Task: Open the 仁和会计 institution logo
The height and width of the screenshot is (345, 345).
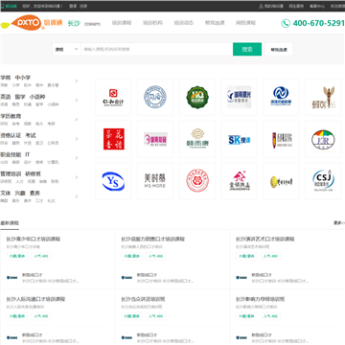Action: (x=113, y=98)
